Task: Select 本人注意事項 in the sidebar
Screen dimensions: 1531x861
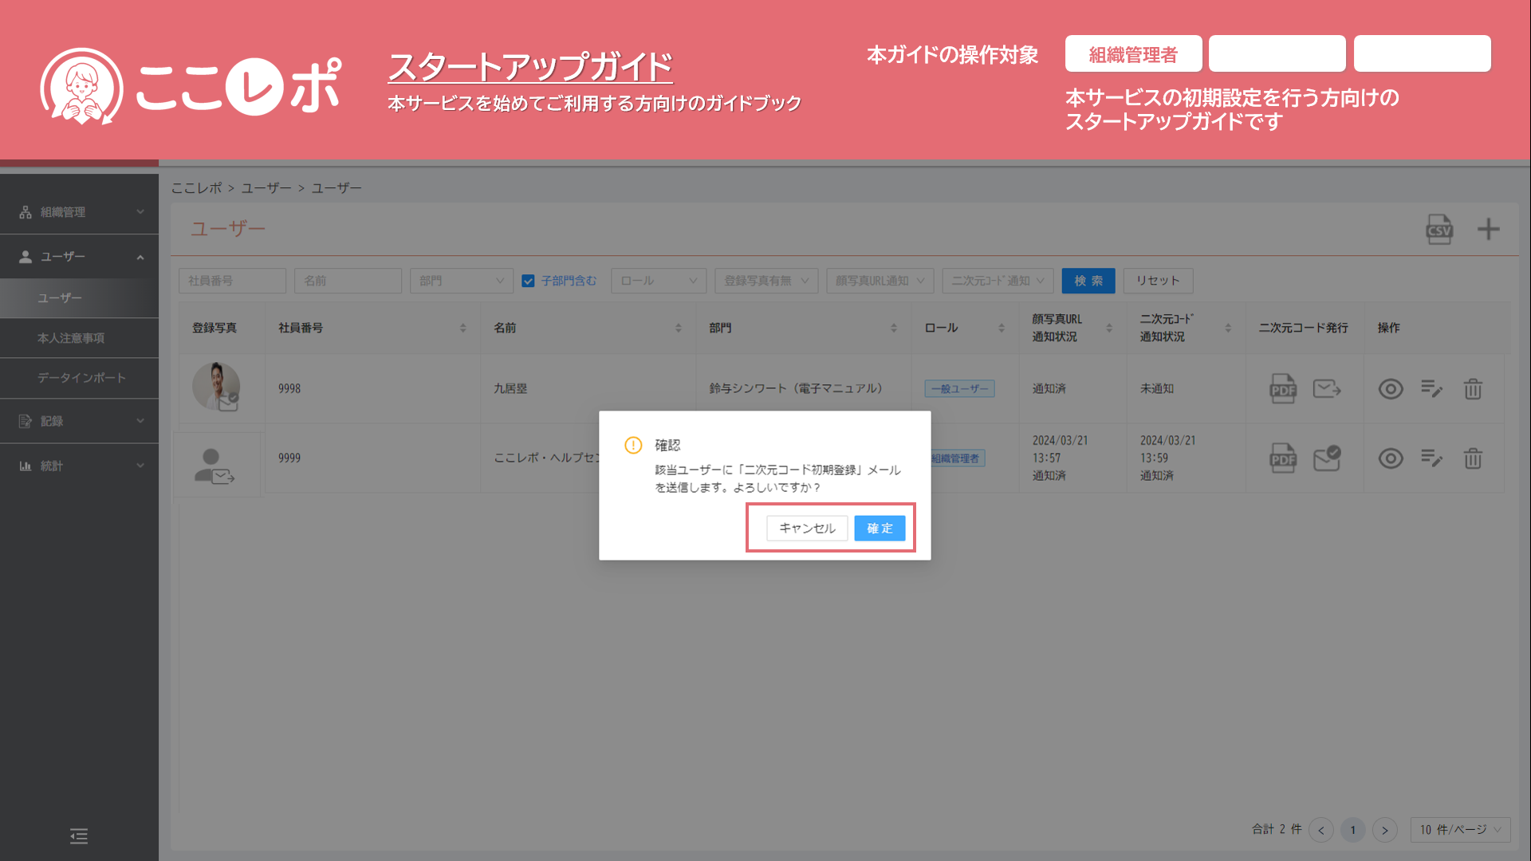Action: [71, 338]
